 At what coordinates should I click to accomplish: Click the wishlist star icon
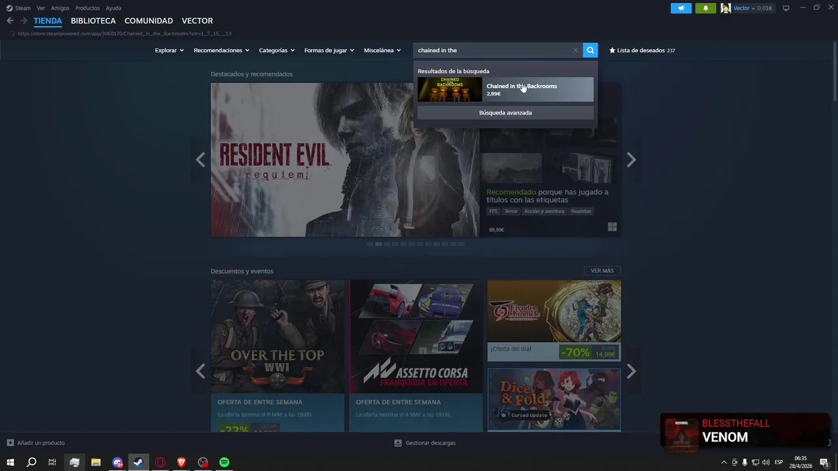coord(612,50)
